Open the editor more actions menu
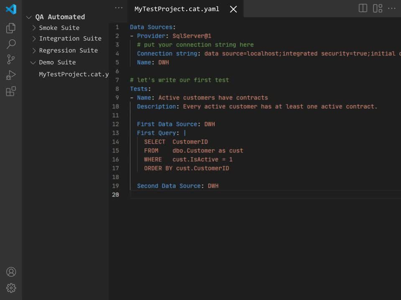 pyautogui.click(x=392, y=8)
